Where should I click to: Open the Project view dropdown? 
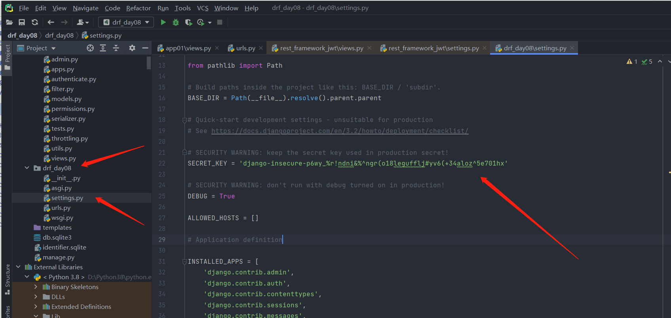(x=36, y=48)
